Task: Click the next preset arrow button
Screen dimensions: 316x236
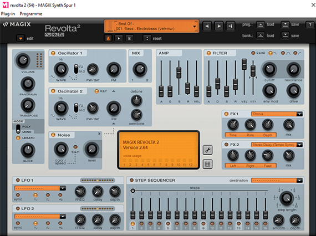Action: coord(218,26)
